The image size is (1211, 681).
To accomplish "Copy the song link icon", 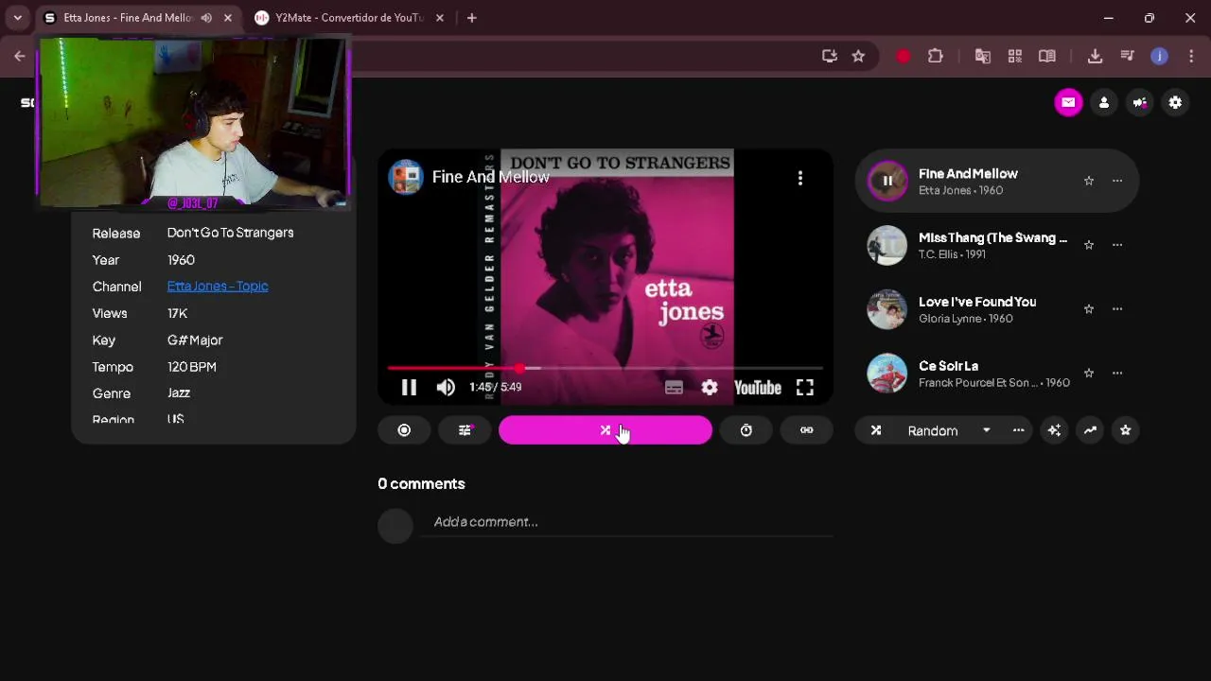I will pos(806,430).
